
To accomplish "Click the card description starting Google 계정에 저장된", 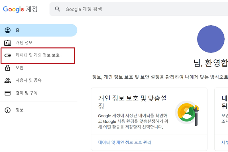I will [x=133, y=121].
